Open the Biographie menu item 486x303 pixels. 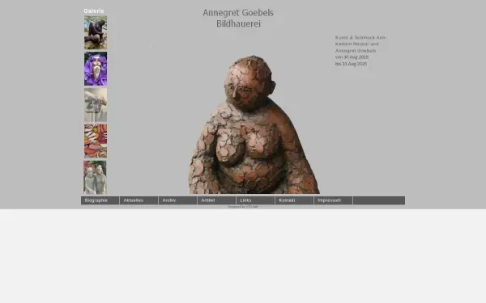coord(100,200)
